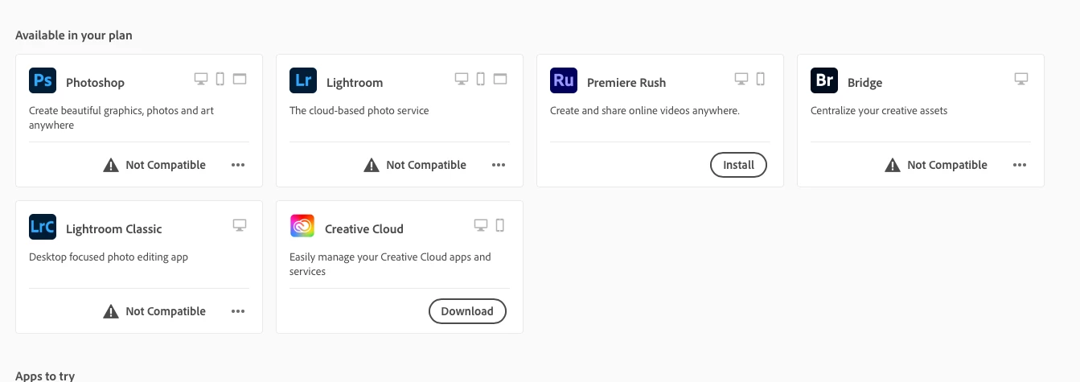The image size is (1080, 382).
Task: Click the Photoshop Ps app icon
Action: coord(42,81)
